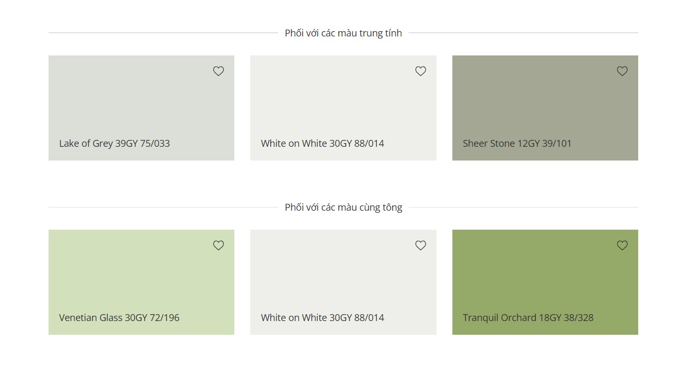Favorite the Tranquil Orchard color

click(622, 246)
